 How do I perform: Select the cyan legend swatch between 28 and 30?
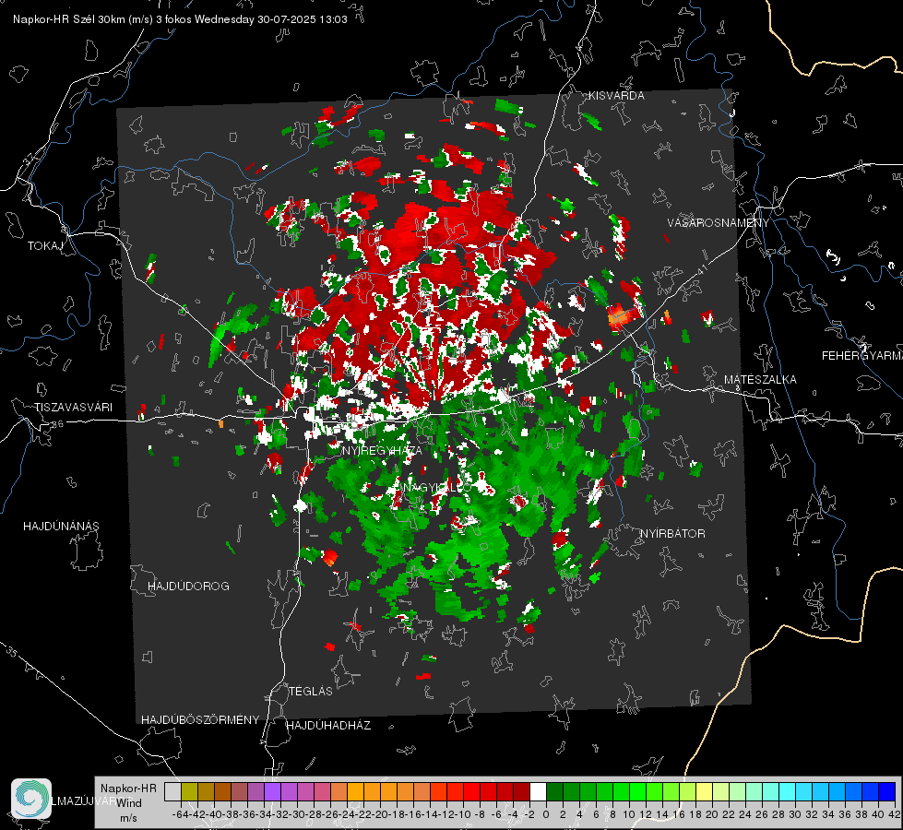(788, 791)
